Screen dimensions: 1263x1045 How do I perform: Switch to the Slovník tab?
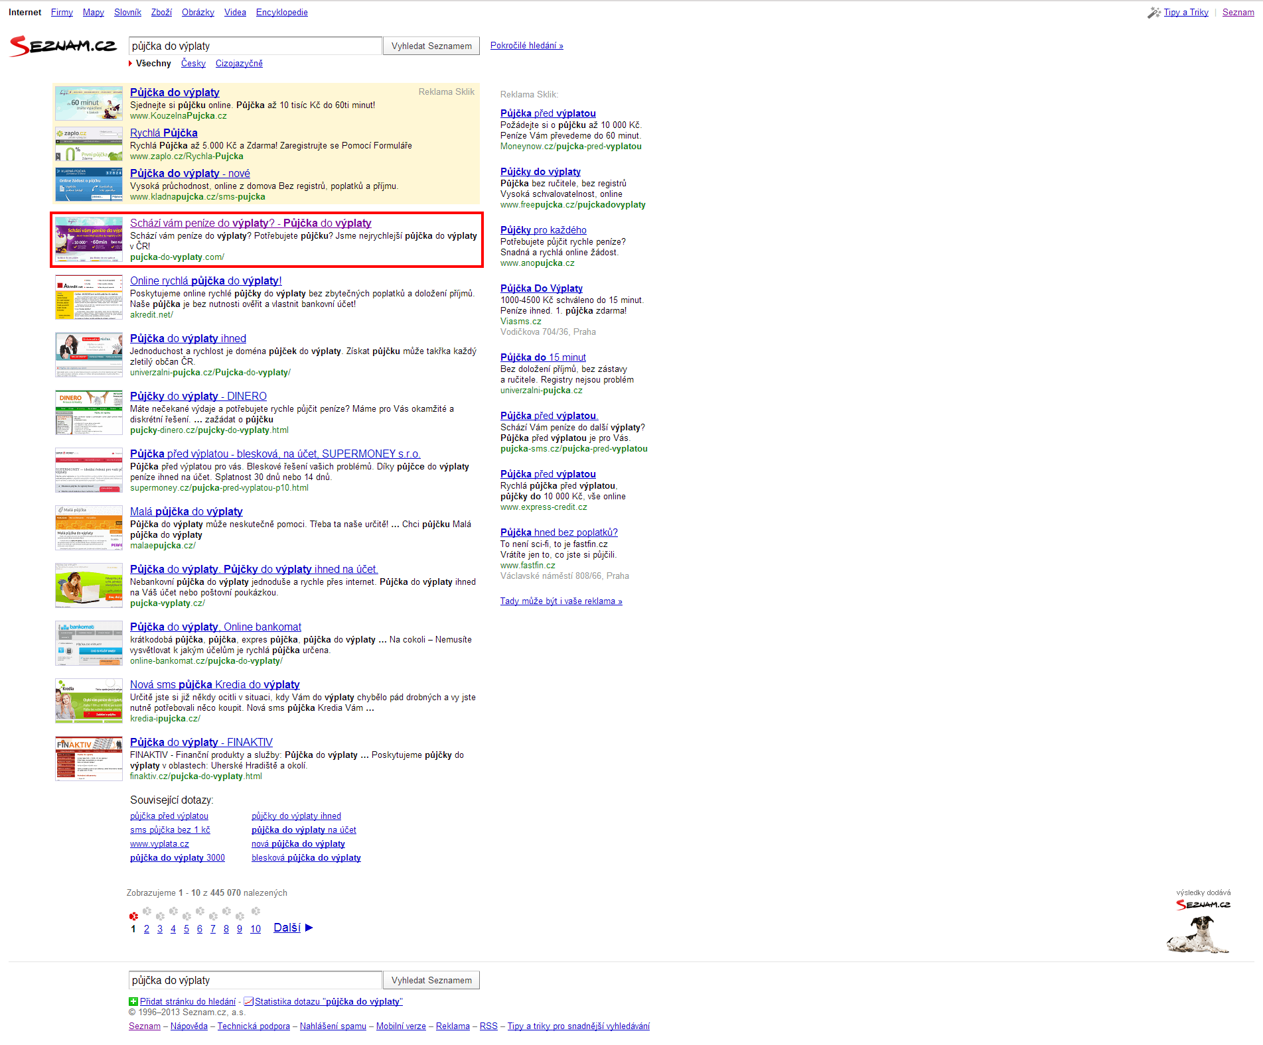pyautogui.click(x=127, y=13)
